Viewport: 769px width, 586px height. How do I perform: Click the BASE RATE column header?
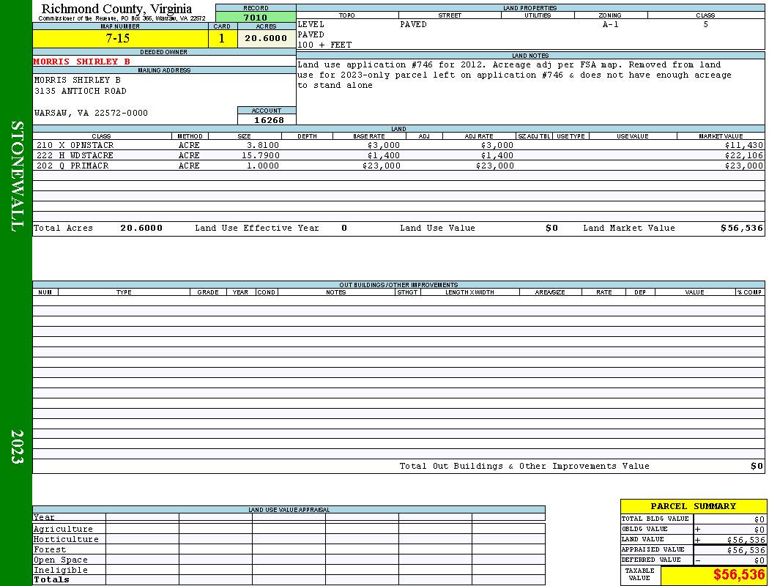pyautogui.click(x=369, y=136)
